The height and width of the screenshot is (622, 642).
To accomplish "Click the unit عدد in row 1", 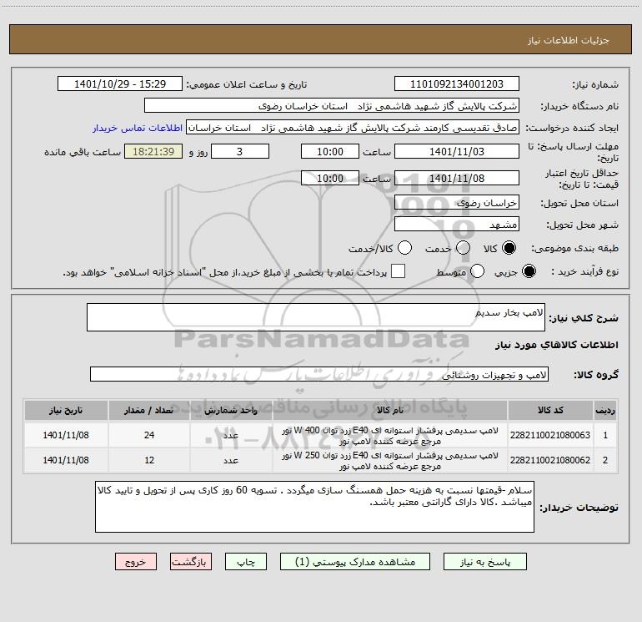I will pos(231,436).
